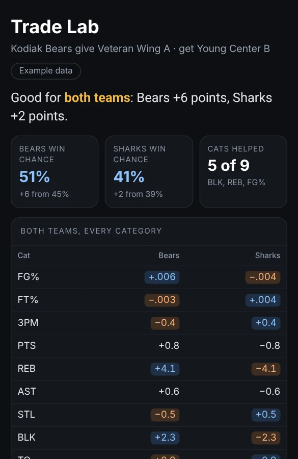Click the Sharks FT% +.004 badge

pyautogui.click(x=263, y=300)
